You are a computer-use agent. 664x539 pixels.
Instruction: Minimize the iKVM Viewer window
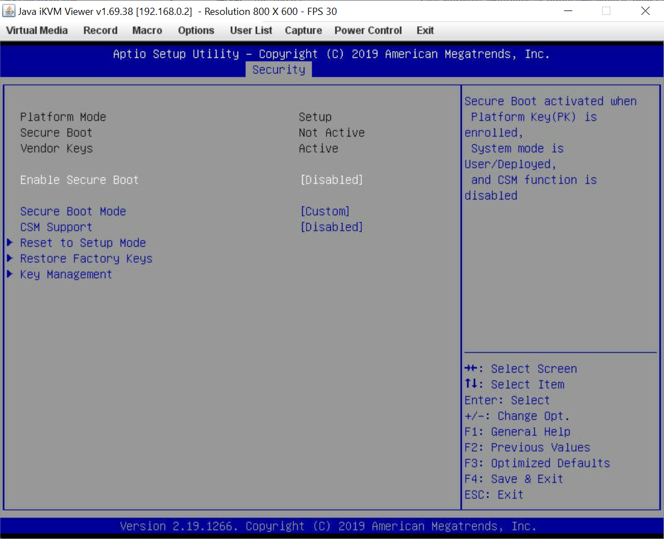point(568,11)
